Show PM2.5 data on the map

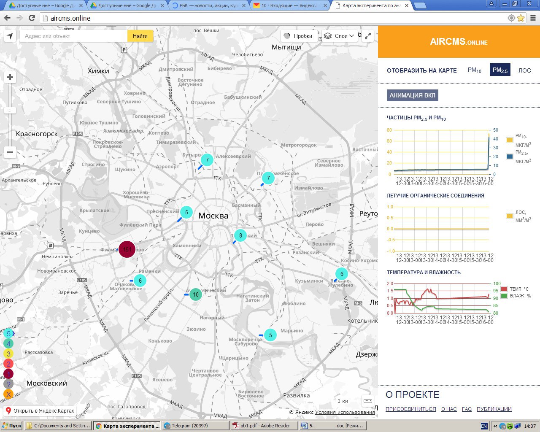click(x=500, y=70)
